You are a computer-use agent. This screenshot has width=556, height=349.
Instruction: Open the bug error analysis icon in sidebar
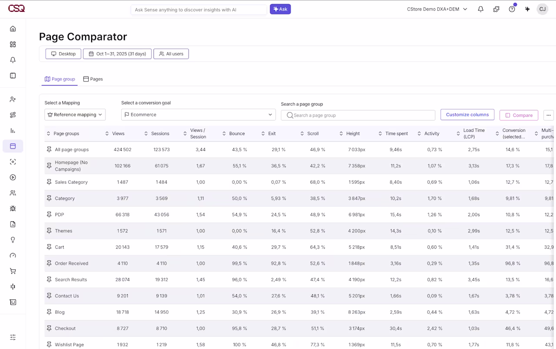tap(13, 209)
